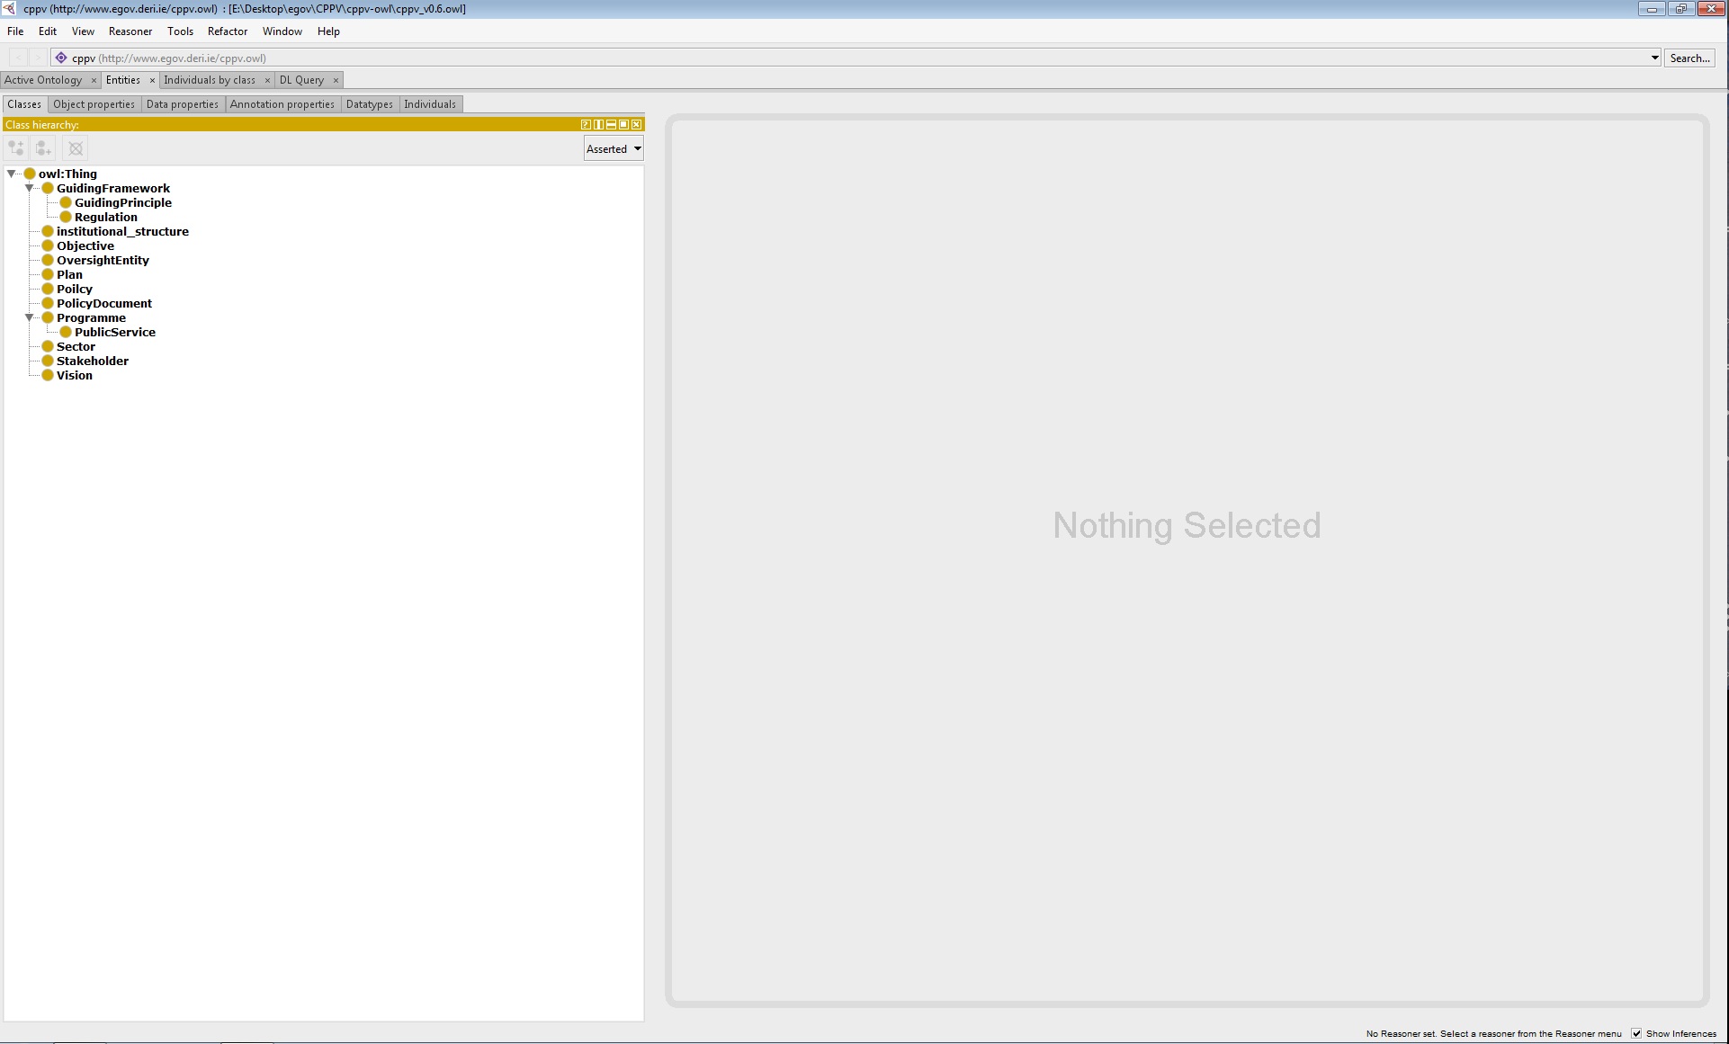Open the Reasoner menu
Image resolution: width=1729 pixels, height=1044 pixels.
(130, 31)
